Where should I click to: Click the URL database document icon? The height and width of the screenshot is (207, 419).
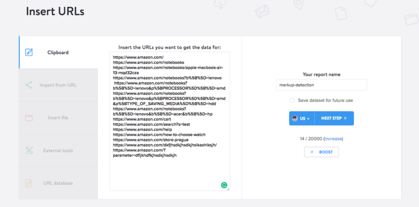(x=29, y=183)
